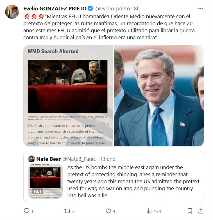Share the tweet via share icon
This screenshot has width=213, height=220.
201,211
